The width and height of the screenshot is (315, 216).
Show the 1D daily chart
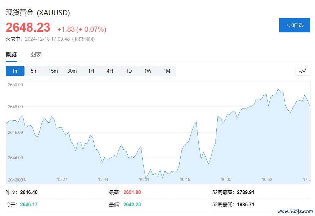click(129, 71)
